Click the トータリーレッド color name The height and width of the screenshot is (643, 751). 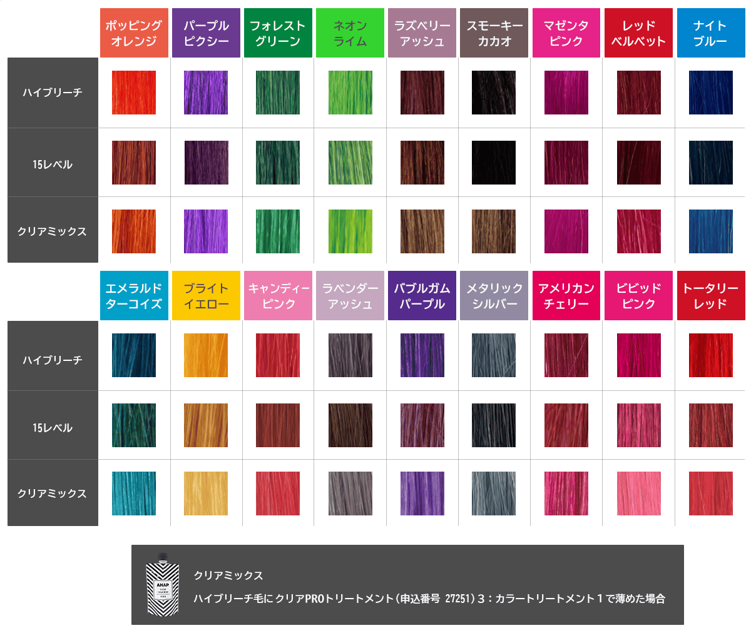pos(710,295)
